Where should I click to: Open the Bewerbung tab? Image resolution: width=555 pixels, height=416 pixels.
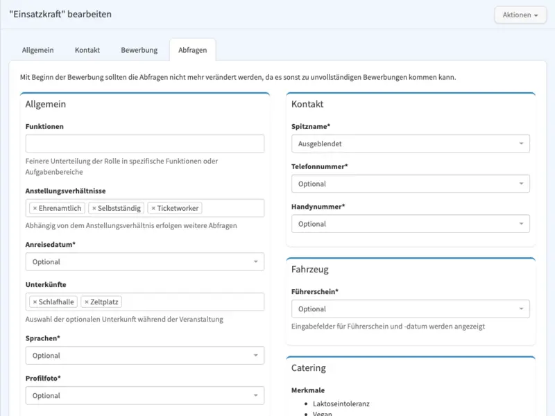pos(139,50)
